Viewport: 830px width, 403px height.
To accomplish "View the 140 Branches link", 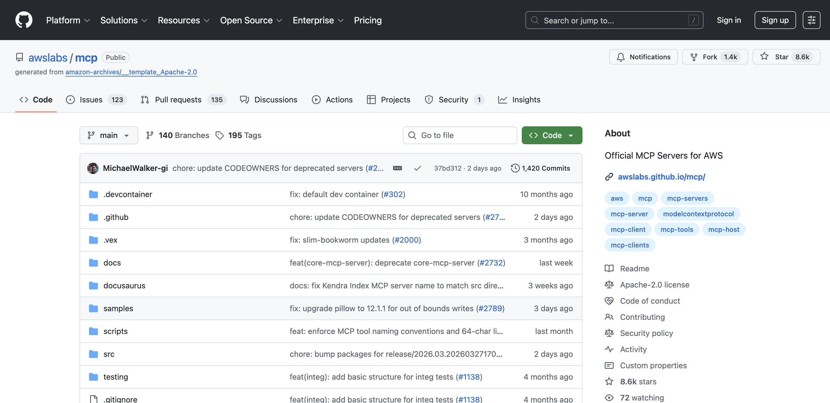I will 177,135.
